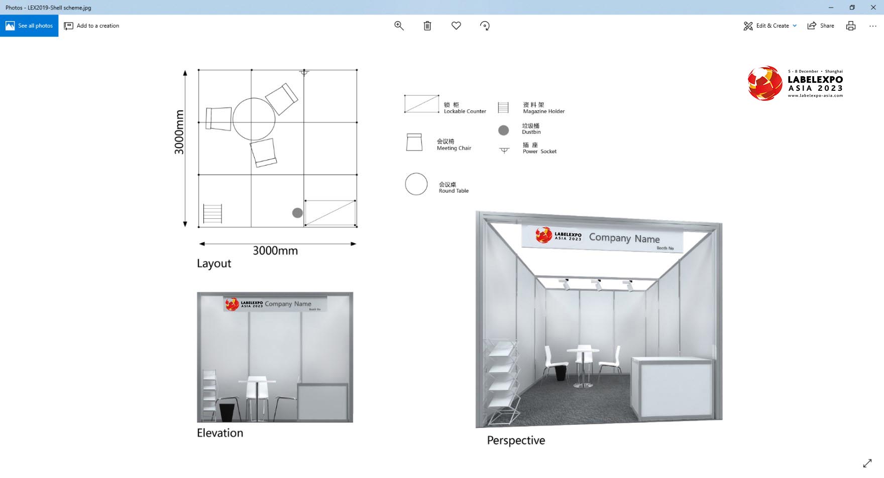The image size is (884, 478).
Task: Click the Perspective caption
Action: (x=516, y=440)
